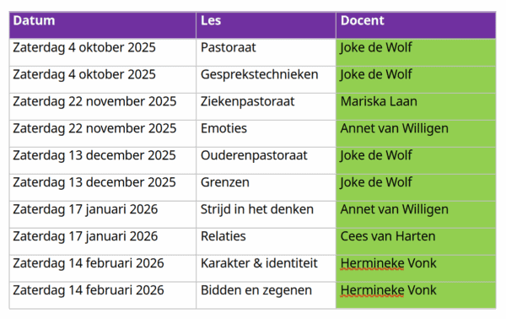The height and width of the screenshot is (319, 506).
Task: Select the Grenzen lesson cell
Action: click(266, 187)
